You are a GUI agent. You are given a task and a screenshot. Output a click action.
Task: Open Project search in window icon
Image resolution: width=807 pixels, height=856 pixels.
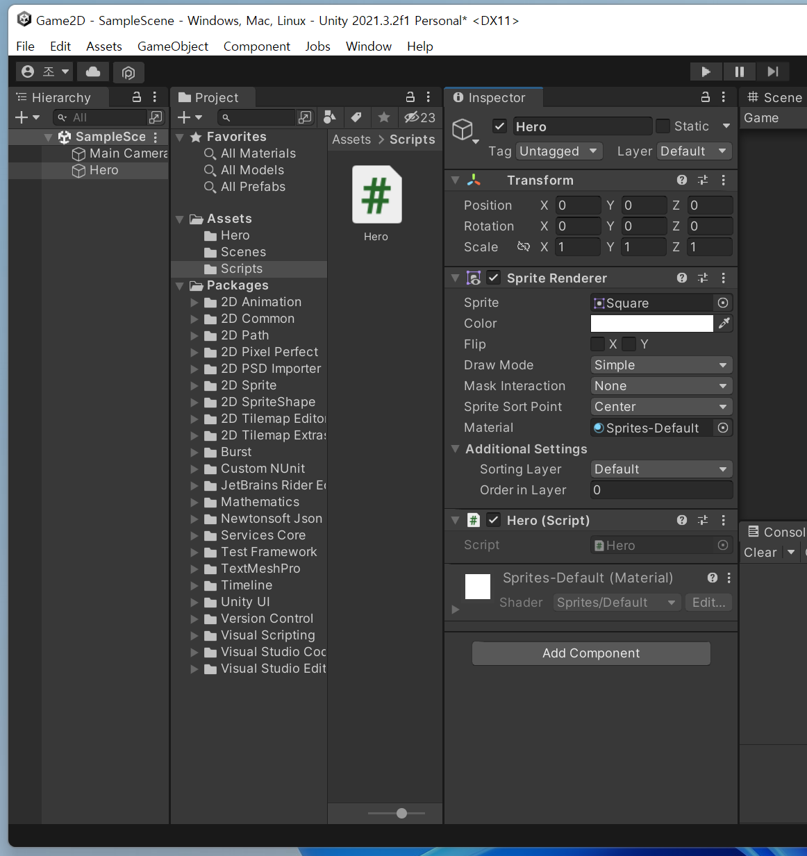pos(305,117)
